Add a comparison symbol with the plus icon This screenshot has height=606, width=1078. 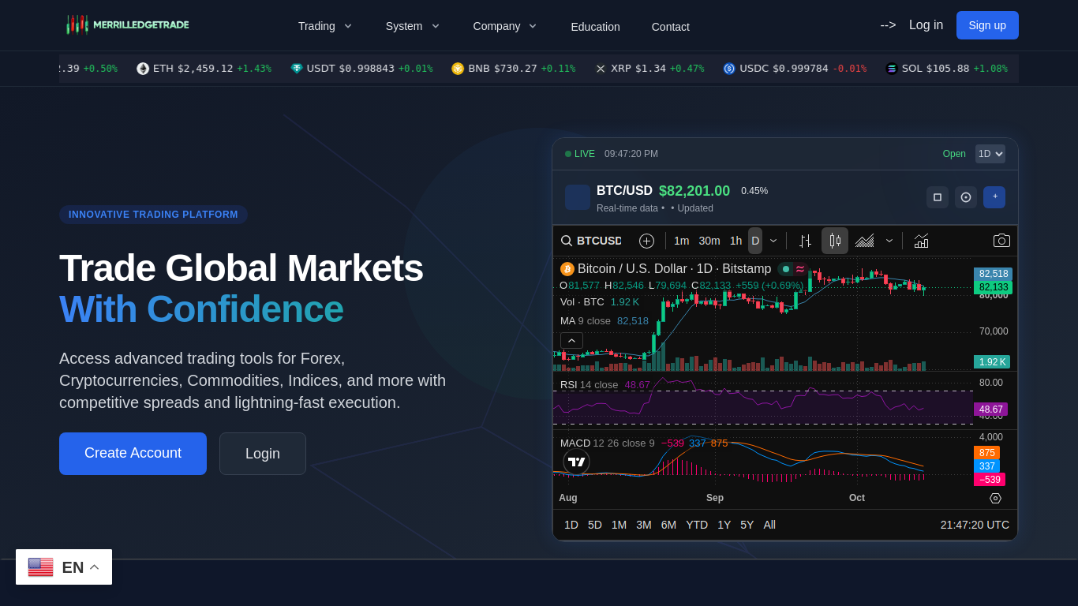(646, 241)
